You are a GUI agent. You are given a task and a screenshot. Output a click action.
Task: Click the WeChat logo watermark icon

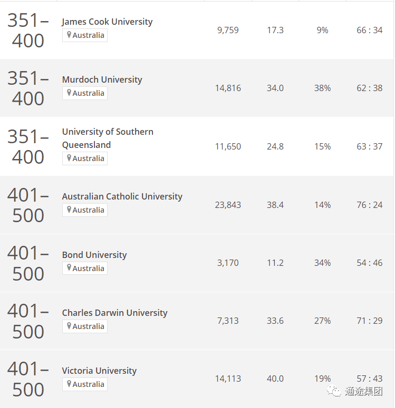tap(334, 391)
